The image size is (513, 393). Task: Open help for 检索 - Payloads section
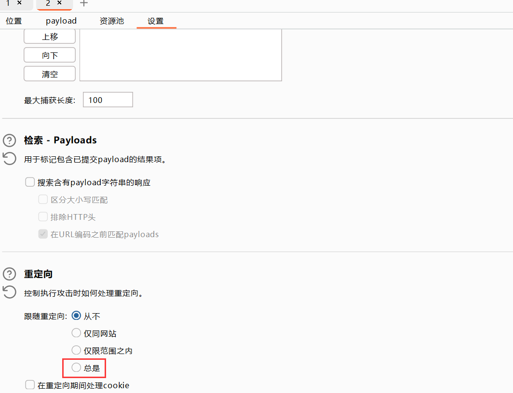pos(9,140)
